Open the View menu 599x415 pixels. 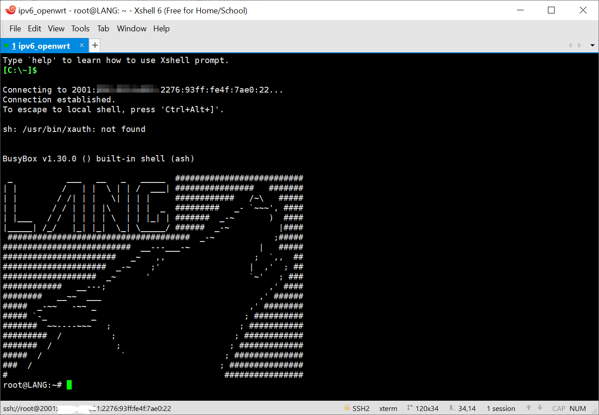[x=56, y=29]
